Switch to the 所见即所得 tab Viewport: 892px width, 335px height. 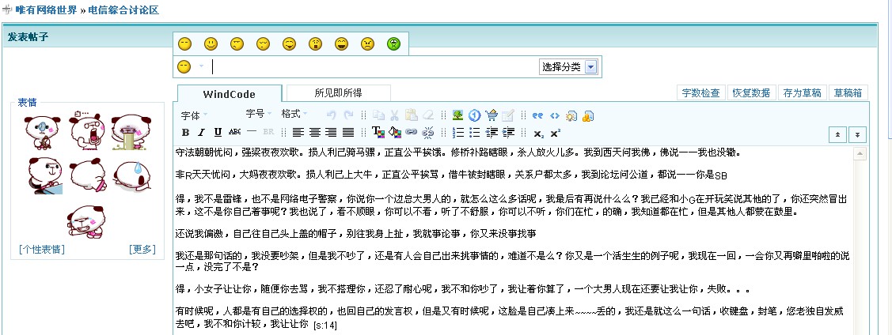point(338,92)
